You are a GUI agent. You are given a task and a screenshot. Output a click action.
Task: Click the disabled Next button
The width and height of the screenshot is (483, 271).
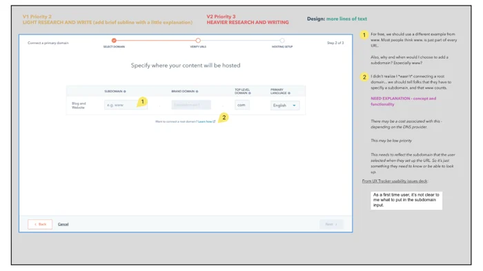click(331, 224)
